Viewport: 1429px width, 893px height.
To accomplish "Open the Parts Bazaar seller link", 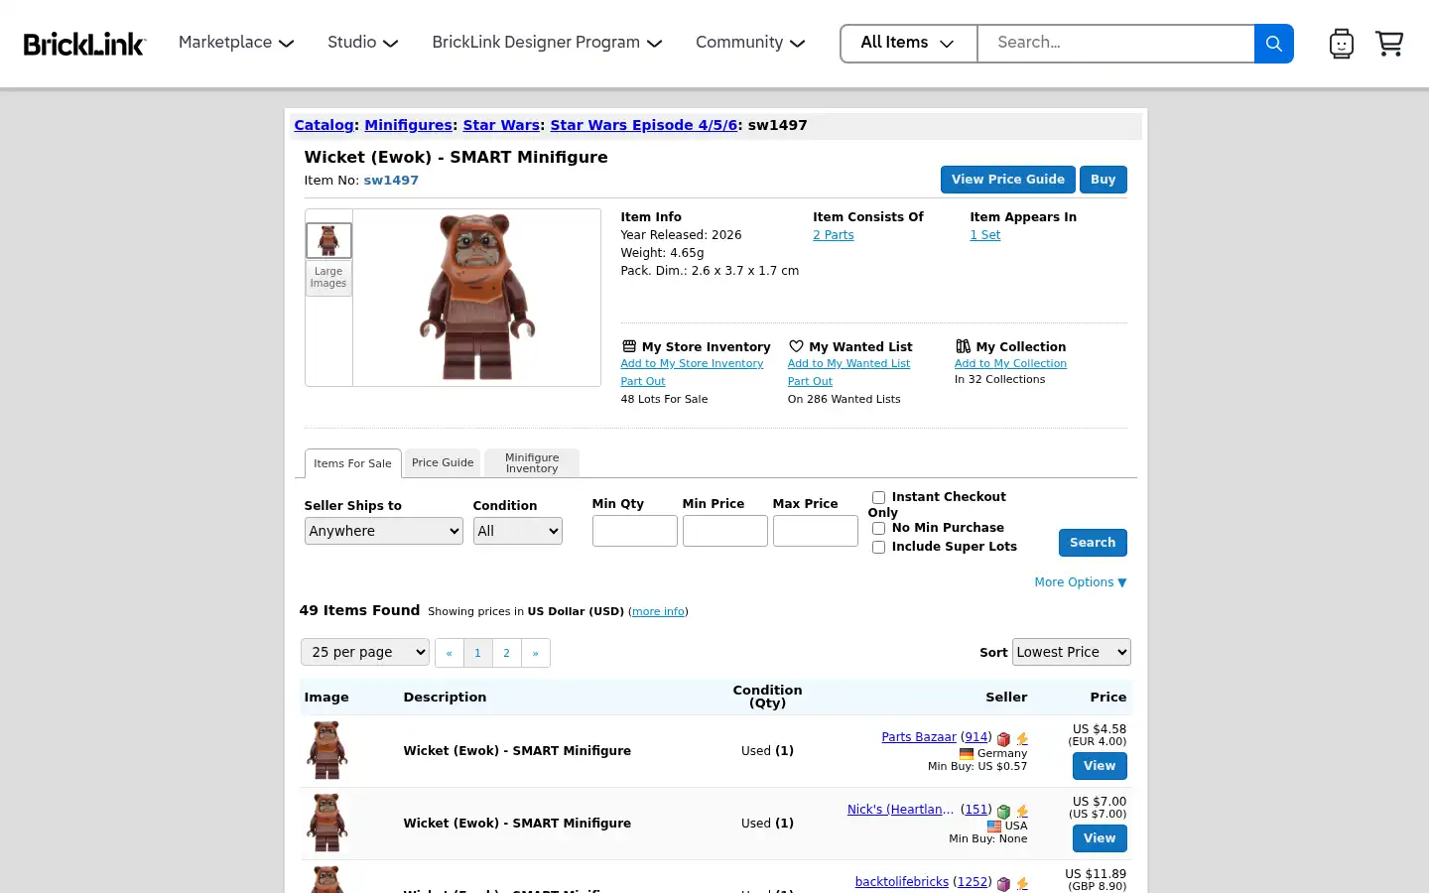I will click(x=919, y=737).
